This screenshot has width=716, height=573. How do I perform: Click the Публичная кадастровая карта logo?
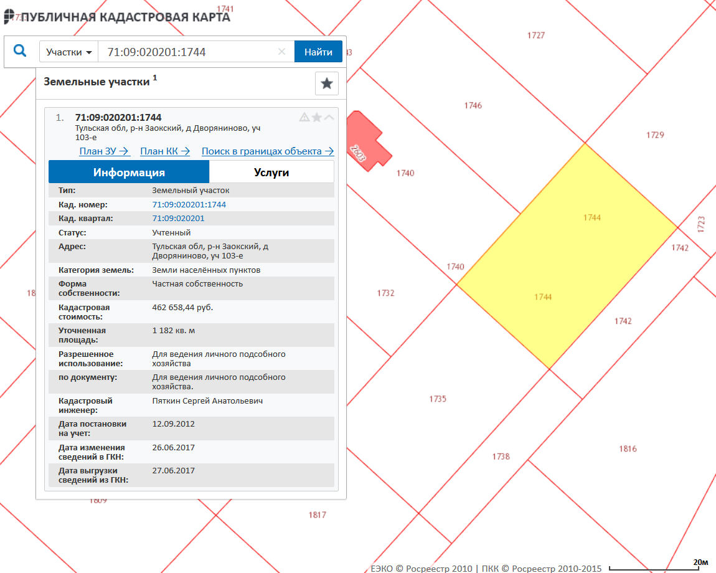pyautogui.click(x=117, y=17)
